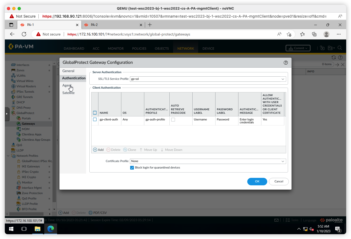Uncheck Block login for quarantined devices
Viewport: 351px width, 239px height.
[132, 168]
